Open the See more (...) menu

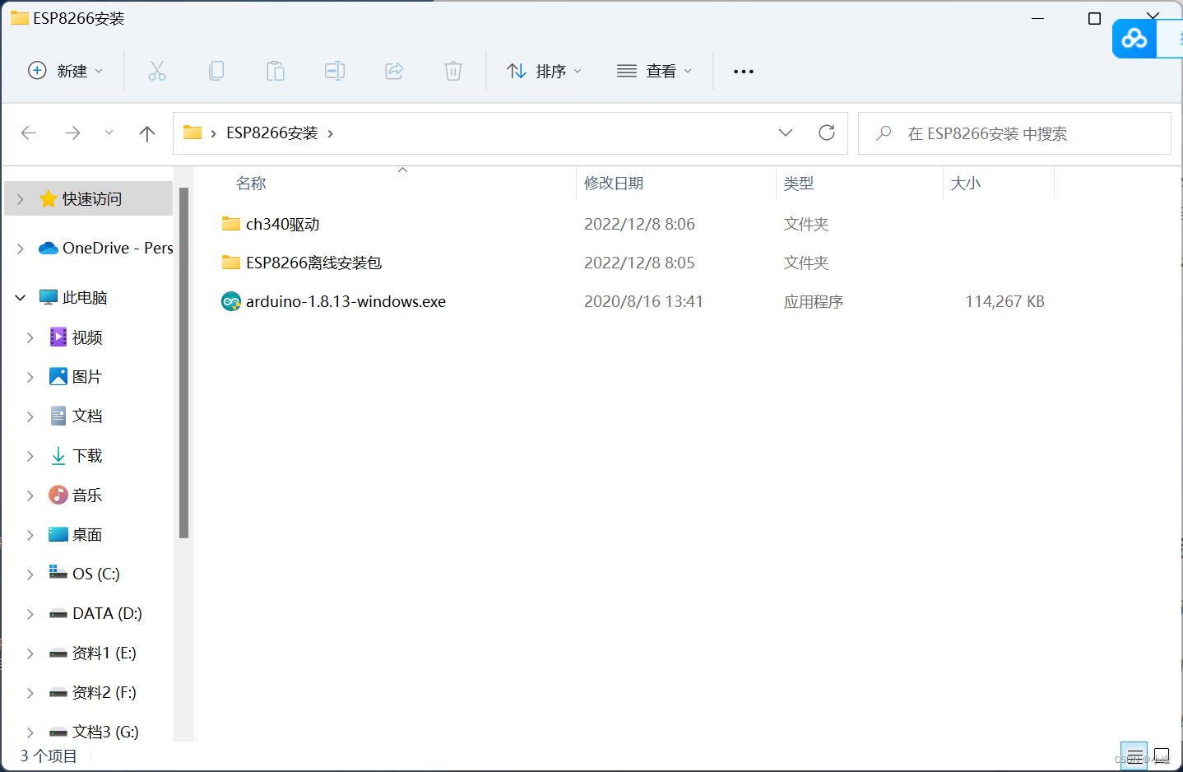click(x=743, y=71)
